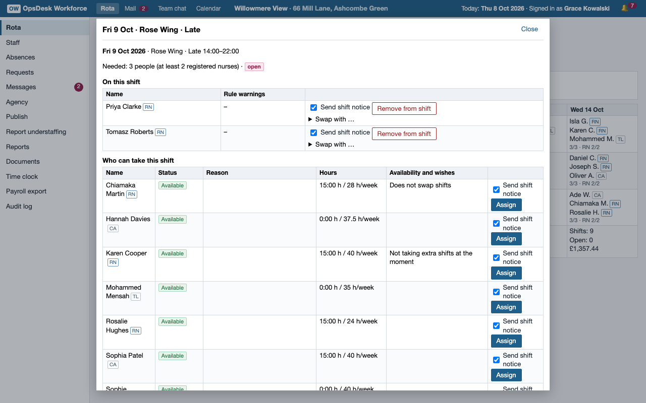Image resolution: width=646 pixels, height=403 pixels.
Task: Toggle Send shift notice for Sophia Patel
Action: point(496,360)
